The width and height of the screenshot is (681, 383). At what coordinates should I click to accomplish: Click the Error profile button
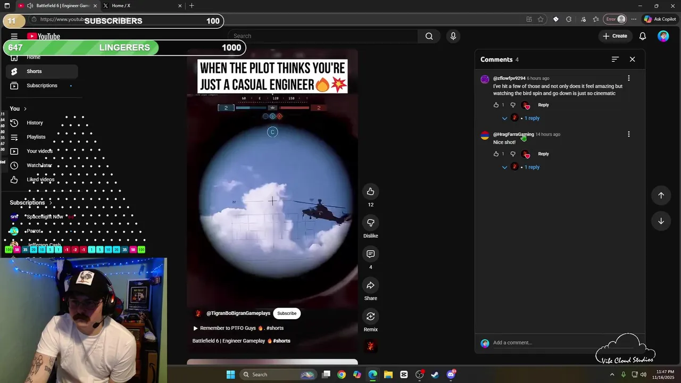click(616, 19)
